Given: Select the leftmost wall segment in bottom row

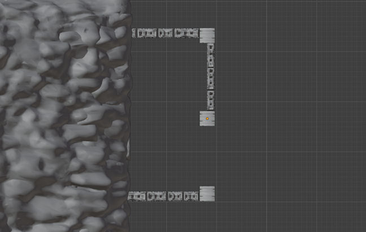Looking at the screenshot, I should 137,196.
